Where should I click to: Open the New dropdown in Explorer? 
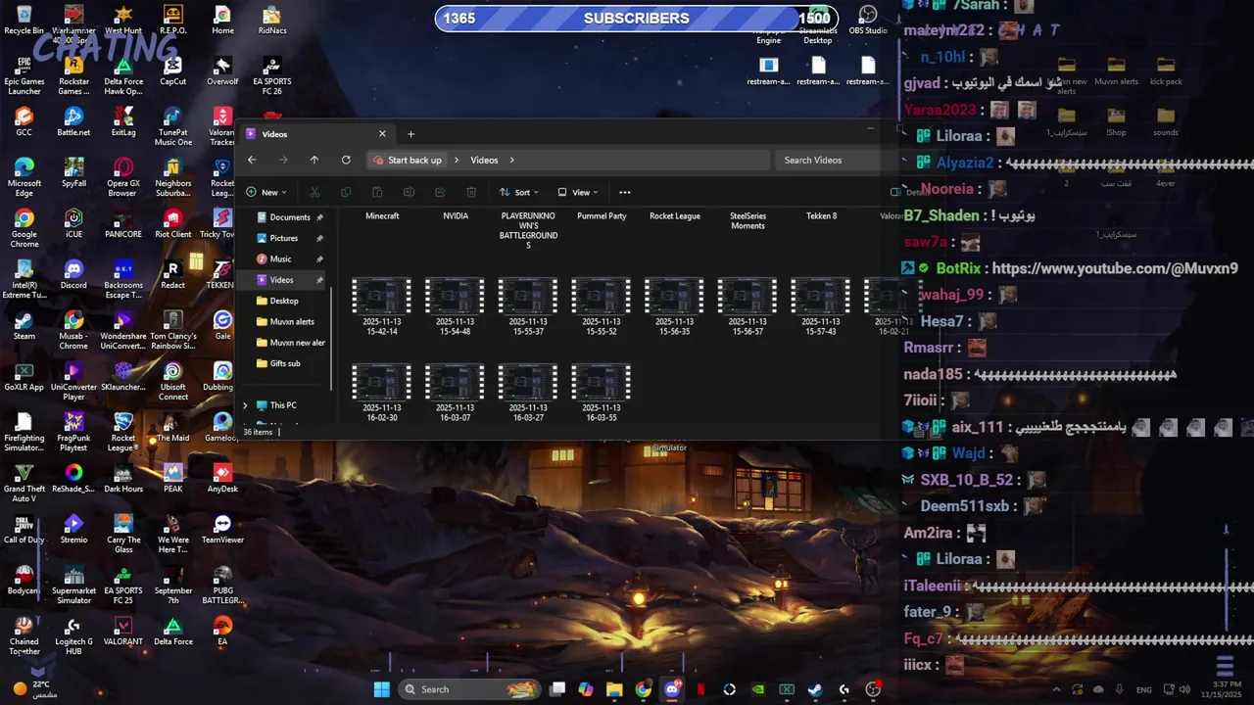tap(266, 192)
